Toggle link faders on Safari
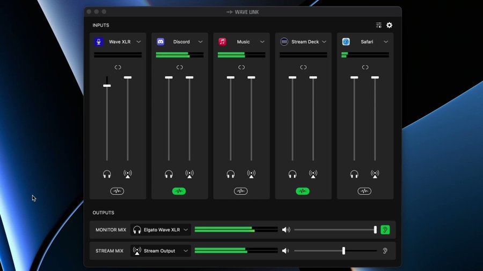Image resolution: width=483 pixels, height=271 pixels. [x=365, y=67]
